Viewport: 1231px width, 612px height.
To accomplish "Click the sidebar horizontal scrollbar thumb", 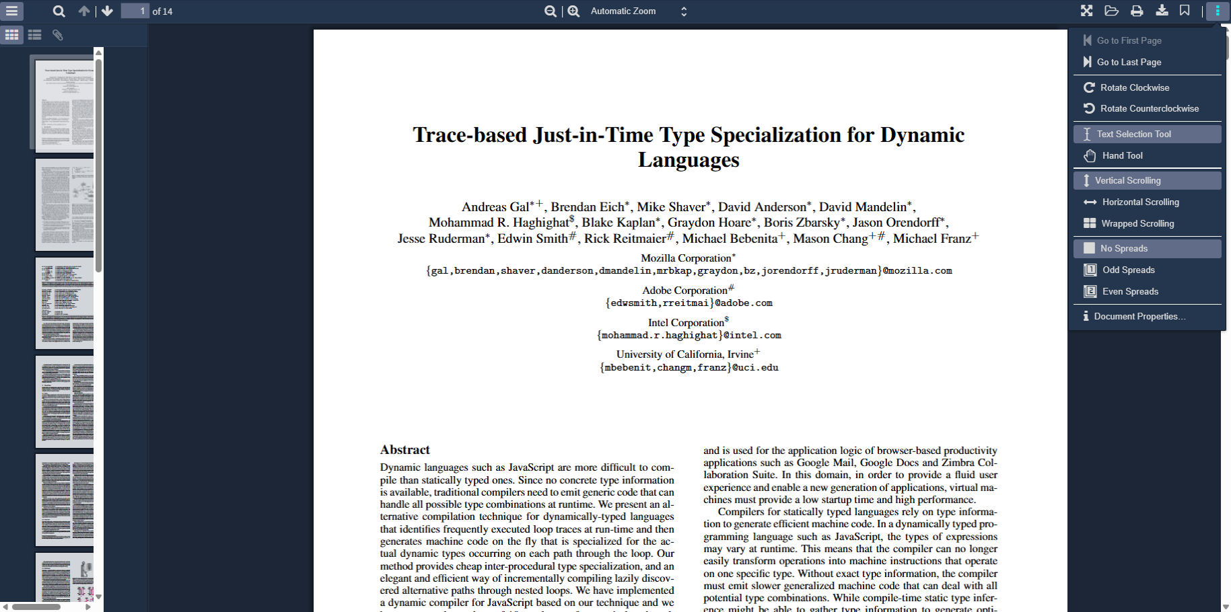I will (36, 607).
